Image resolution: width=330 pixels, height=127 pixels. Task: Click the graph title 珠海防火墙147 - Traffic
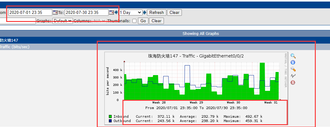(196, 56)
